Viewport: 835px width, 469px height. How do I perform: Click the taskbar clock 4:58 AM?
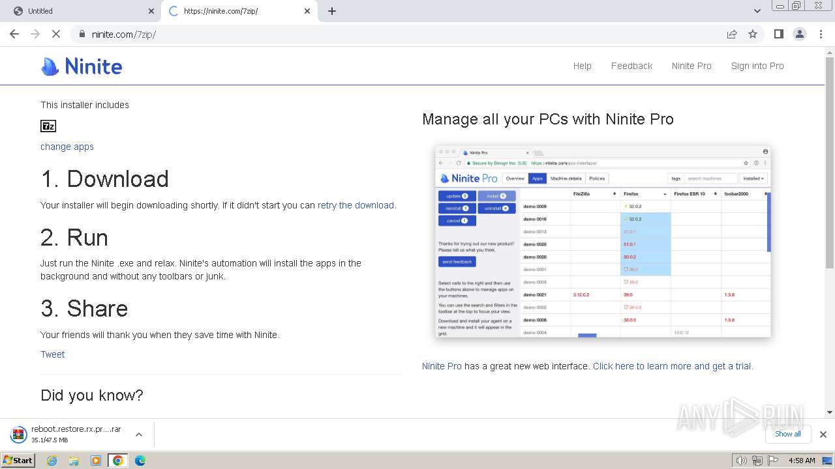(x=802, y=461)
